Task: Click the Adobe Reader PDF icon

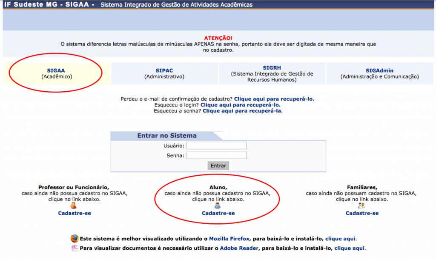Action: click(75, 248)
